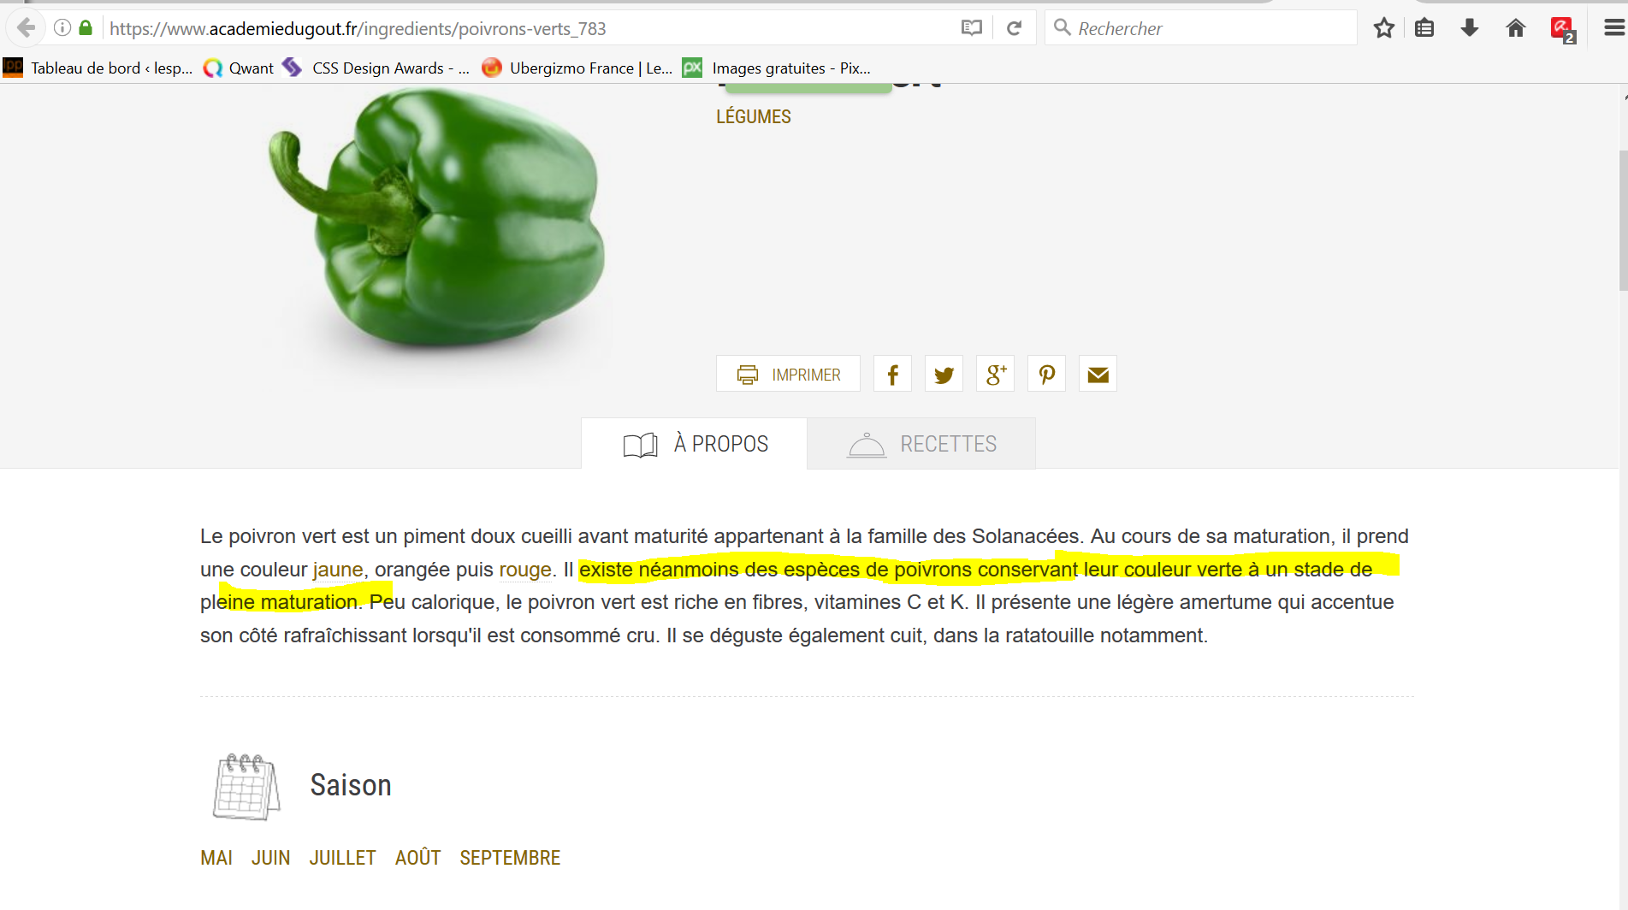
Task: Click the Rechercher search field
Action: click(1201, 28)
